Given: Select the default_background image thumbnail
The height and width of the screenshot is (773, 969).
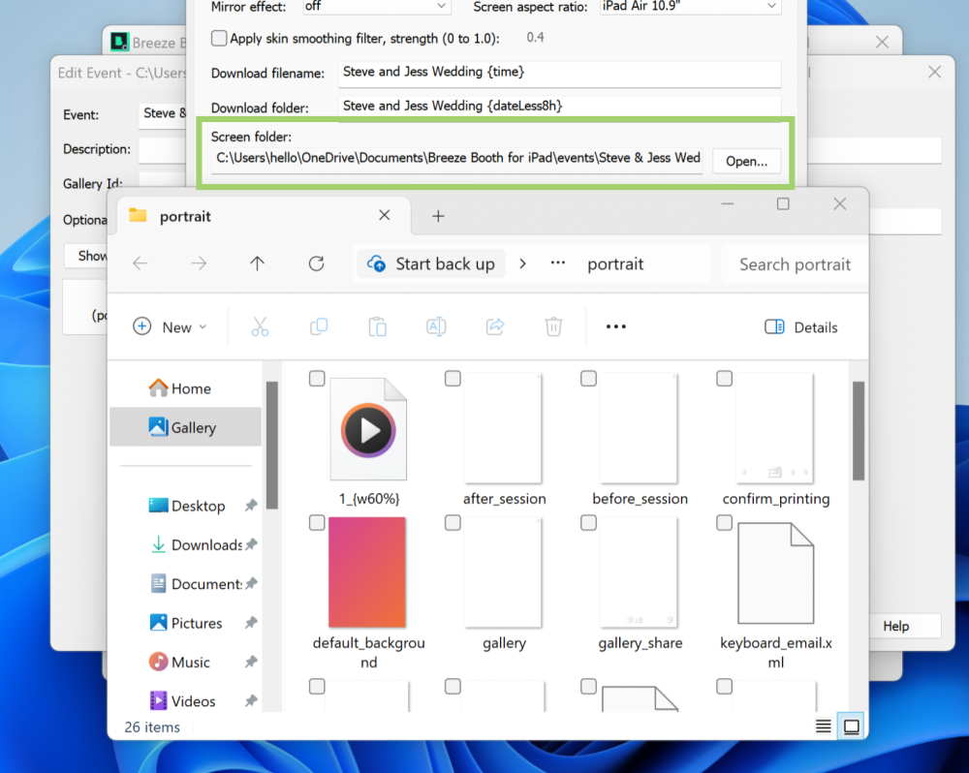Looking at the screenshot, I should point(367,572).
